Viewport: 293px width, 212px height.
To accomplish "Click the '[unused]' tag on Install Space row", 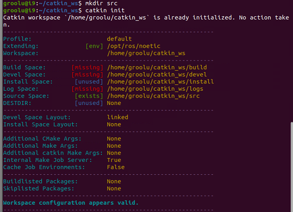I will pyautogui.click(x=89, y=81).
